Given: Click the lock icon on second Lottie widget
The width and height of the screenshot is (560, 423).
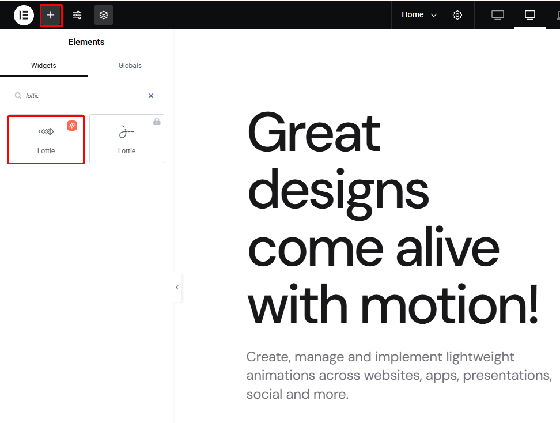Looking at the screenshot, I should click(157, 122).
